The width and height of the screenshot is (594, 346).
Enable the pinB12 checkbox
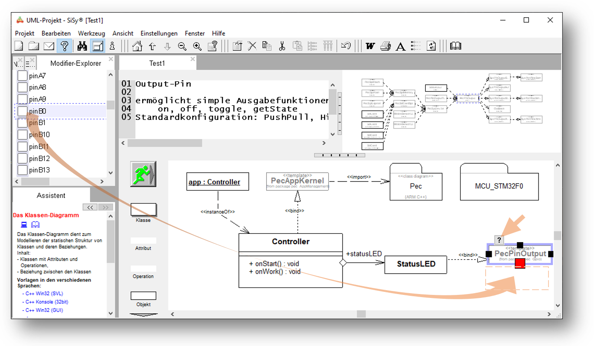tap(22, 158)
